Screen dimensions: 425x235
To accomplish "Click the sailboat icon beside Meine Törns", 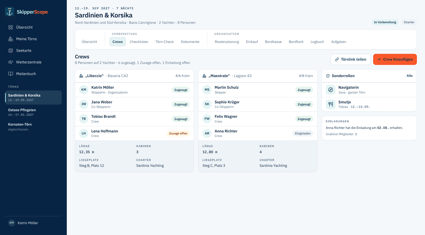I will tap(11, 39).
